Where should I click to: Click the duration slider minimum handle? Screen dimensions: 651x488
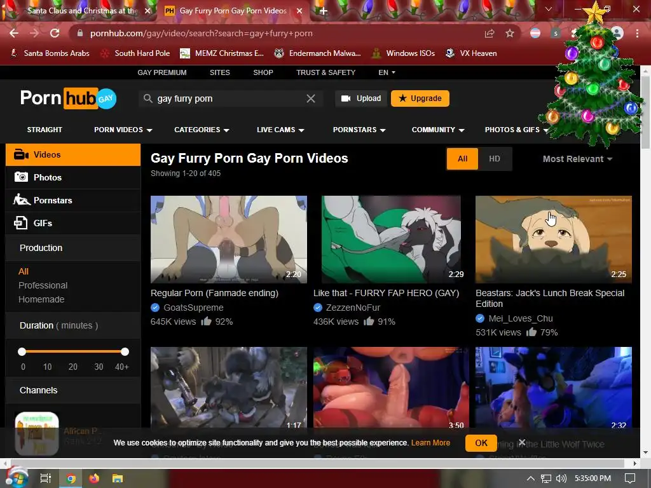22,352
